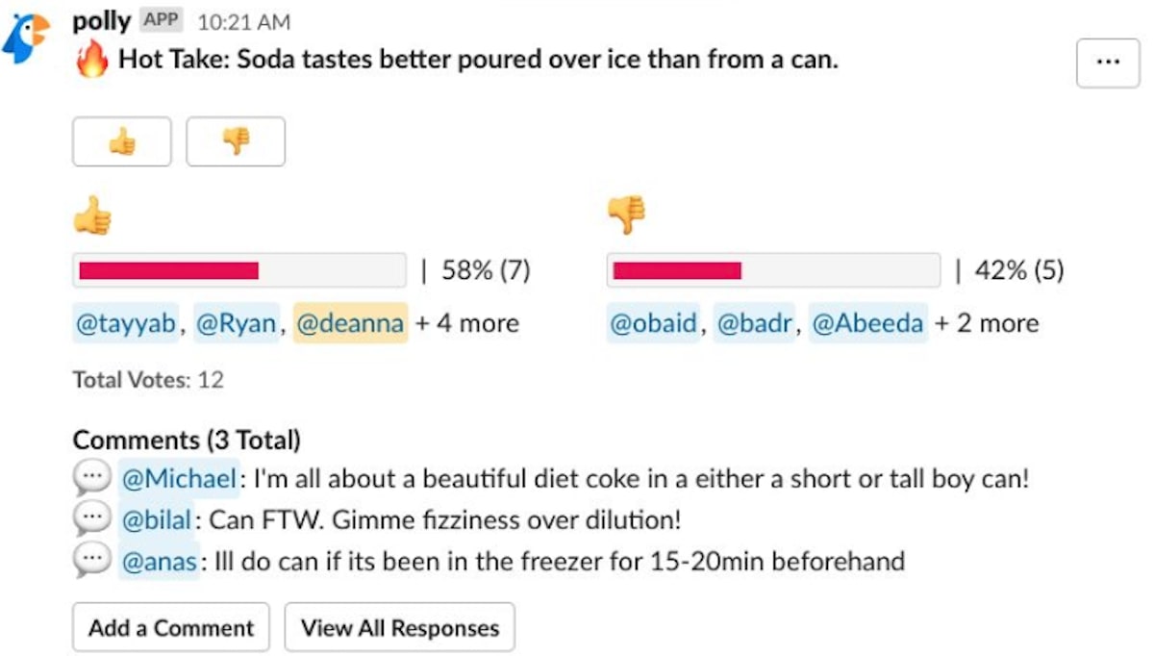The width and height of the screenshot is (1154, 656).
Task: Click speech bubble icon beside Michael's comment
Action: (90, 478)
